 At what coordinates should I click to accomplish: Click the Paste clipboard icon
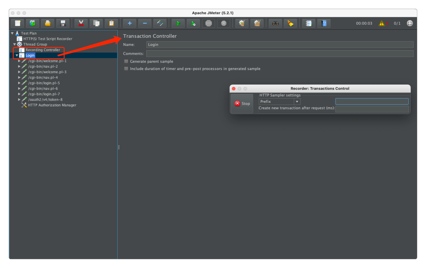111,23
